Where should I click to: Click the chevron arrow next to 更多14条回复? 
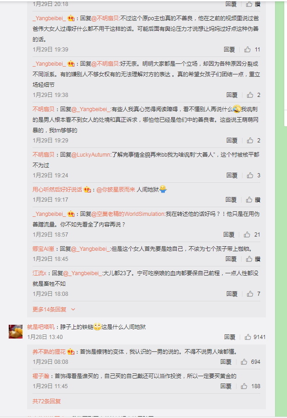(x=73, y=310)
